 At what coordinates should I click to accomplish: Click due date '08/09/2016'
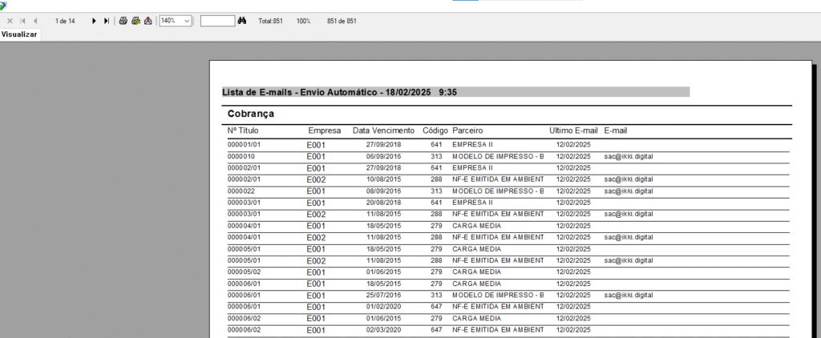point(383,191)
